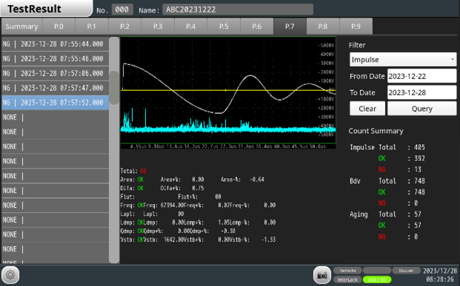Click the Query button
The width and height of the screenshot is (460, 286).
click(422, 109)
